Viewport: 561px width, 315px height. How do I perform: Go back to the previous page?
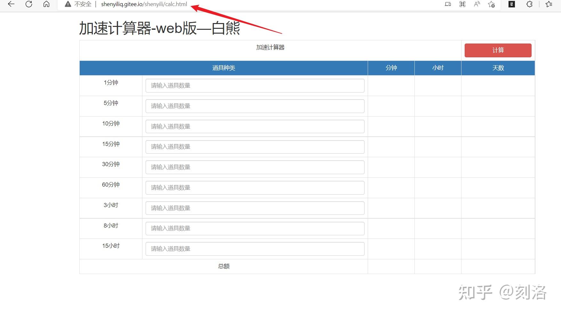(x=11, y=4)
